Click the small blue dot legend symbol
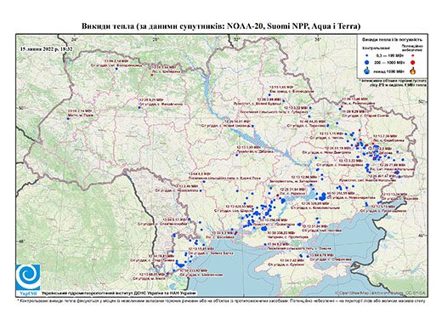The image size is (442, 313). tap(367, 55)
